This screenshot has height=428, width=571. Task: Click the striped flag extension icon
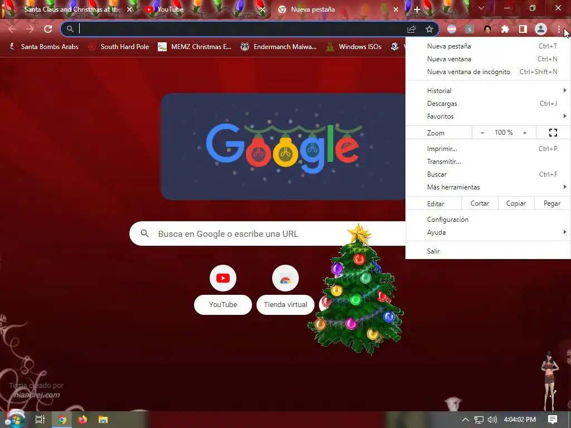452,29
